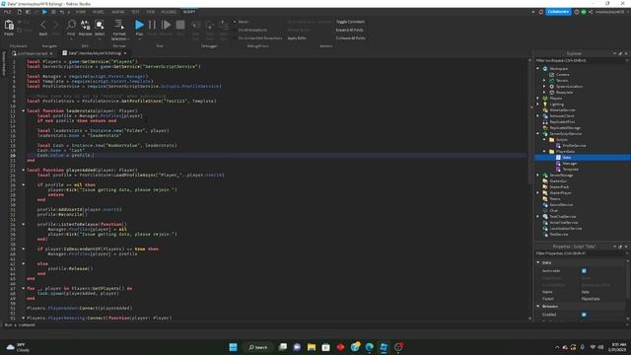The width and height of the screenshot is (631, 355).
Task: Switch to the HOME ribbon tab
Action: (81, 12)
